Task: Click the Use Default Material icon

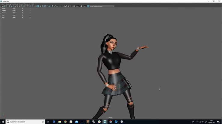Action: tap(40, 6)
